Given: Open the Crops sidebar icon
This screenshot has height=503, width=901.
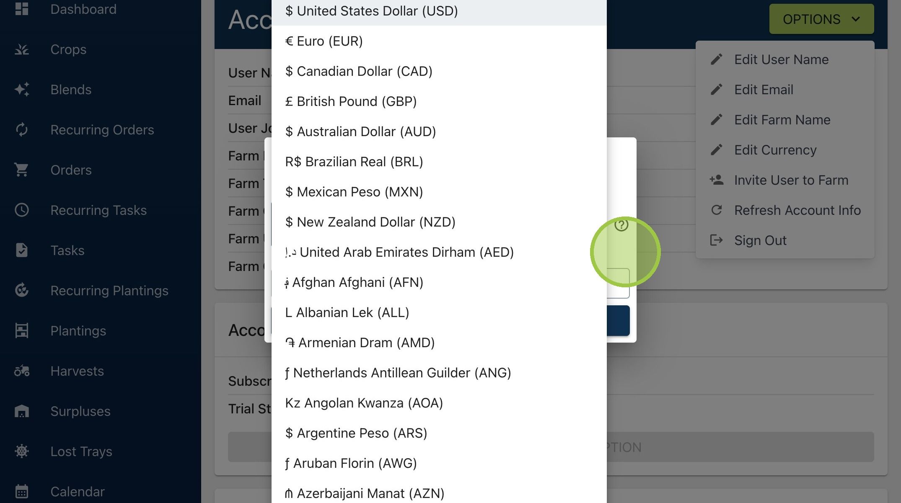Looking at the screenshot, I should tap(22, 49).
